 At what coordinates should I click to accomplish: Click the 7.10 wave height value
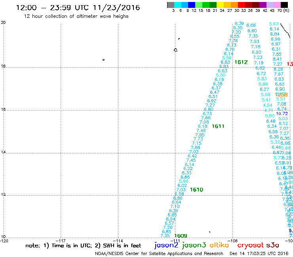(175, 207)
